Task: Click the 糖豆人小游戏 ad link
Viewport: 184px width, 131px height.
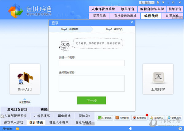Action: pos(59,122)
